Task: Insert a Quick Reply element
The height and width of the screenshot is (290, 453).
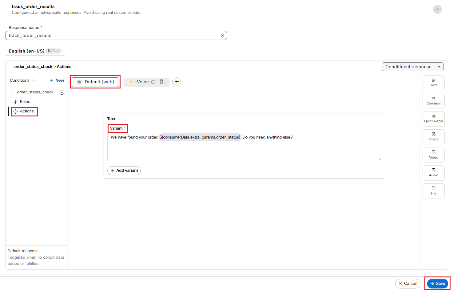Action: (x=433, y=119)
